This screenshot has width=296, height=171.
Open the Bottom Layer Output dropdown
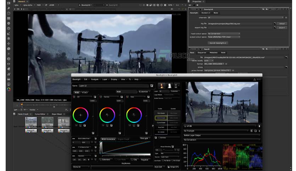222,135
